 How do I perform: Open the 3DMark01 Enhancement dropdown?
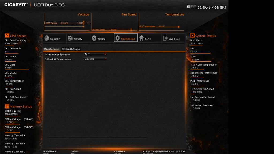click(x=96, y=59)
